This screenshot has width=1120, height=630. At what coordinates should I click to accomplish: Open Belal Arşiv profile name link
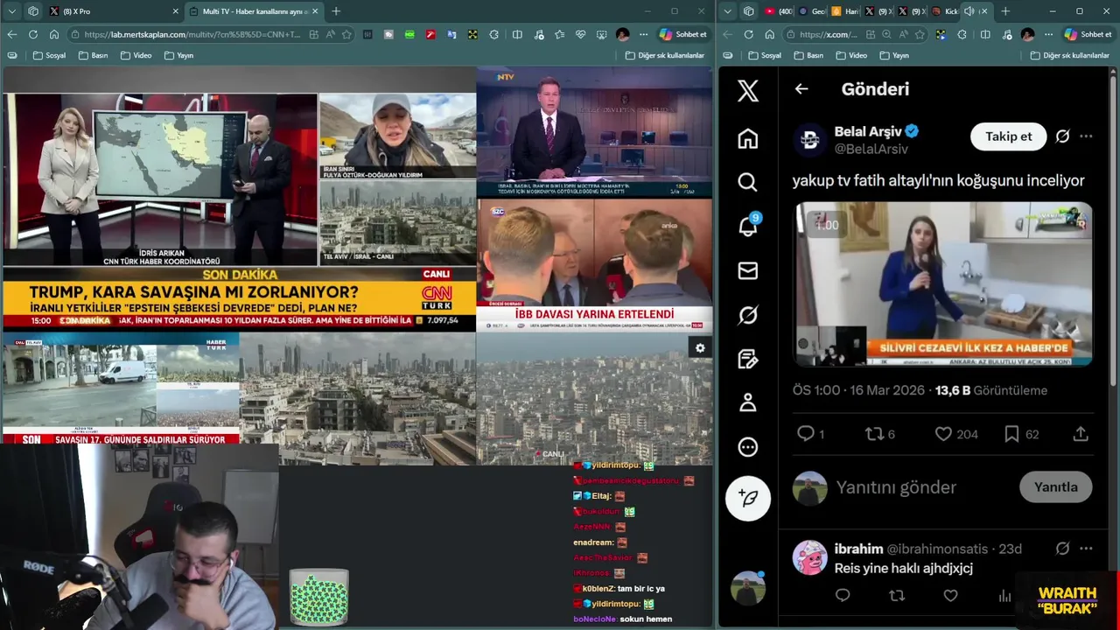click(868, 131)
